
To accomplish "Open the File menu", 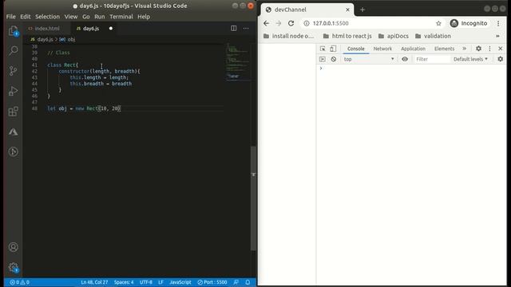I will click(10, 17).
